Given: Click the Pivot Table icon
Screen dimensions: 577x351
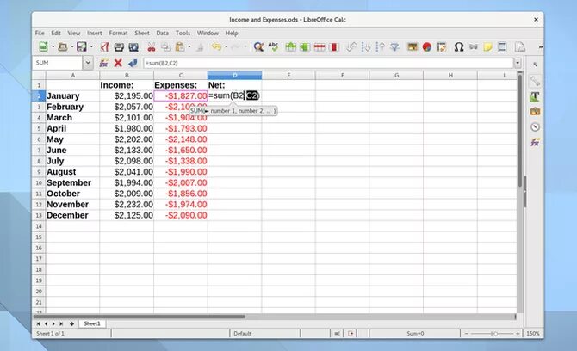Looking at the screenshot, I should click(441, 46).
